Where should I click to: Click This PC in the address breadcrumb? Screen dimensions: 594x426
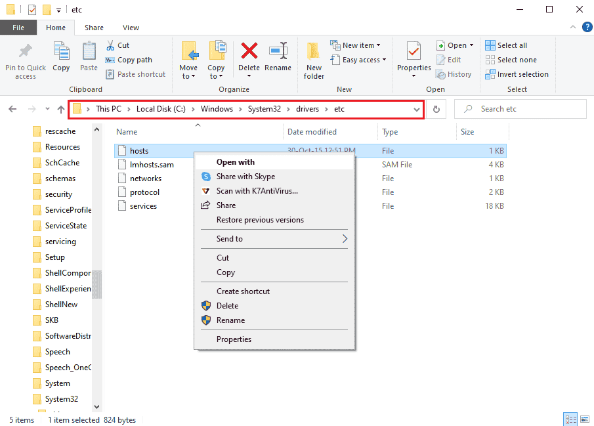(x=108, y=109)
